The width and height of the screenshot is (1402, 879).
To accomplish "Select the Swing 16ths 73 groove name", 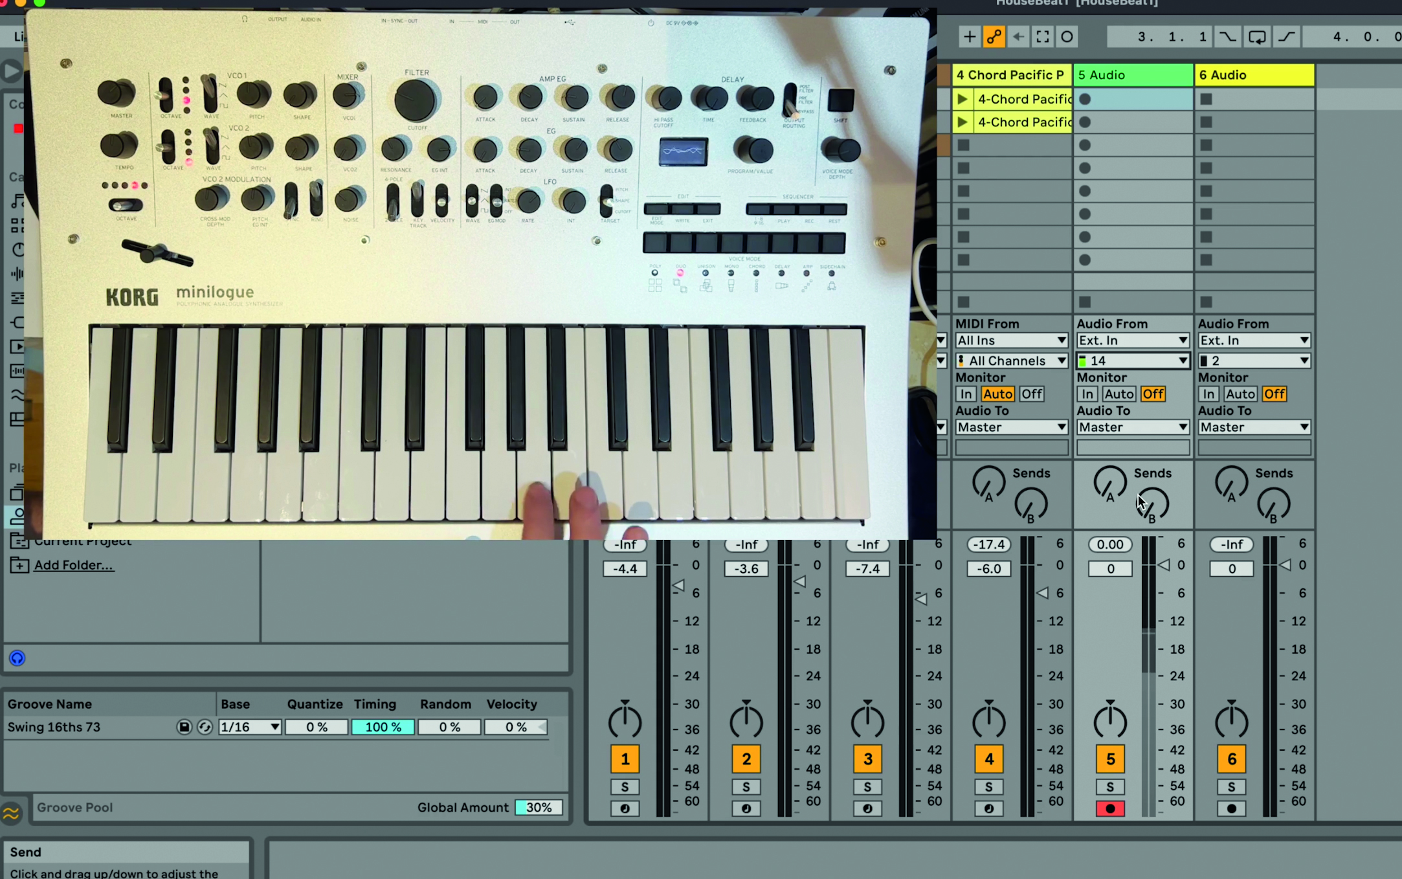I will pyautogui.click(x=54, y=727).
